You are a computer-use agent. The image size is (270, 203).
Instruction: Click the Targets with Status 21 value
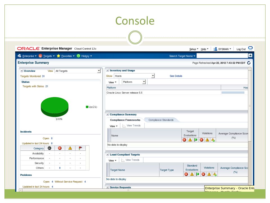pyautogui.click(x=47, y=86)
